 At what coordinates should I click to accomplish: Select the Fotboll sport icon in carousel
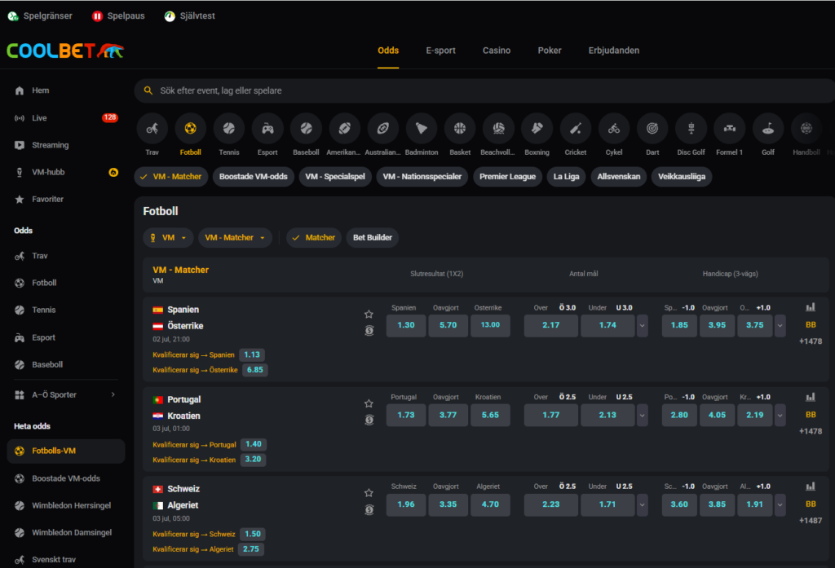coord(190,128)
